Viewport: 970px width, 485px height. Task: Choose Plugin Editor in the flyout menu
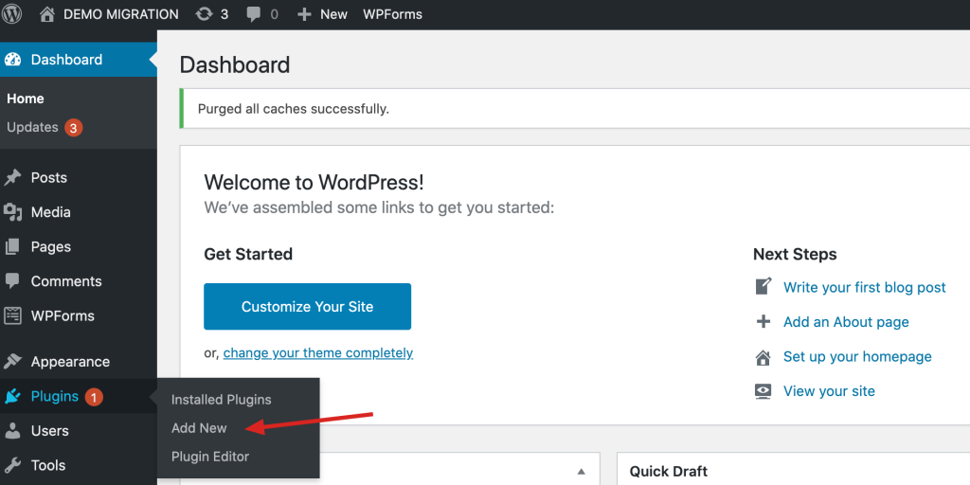[210, 457]
